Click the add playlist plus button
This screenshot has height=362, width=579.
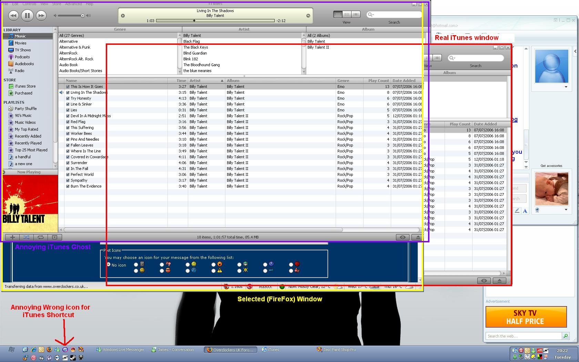pos(12,237)
